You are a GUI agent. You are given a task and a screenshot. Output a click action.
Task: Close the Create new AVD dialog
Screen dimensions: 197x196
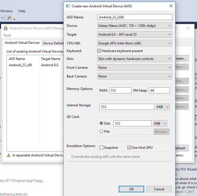171,6
